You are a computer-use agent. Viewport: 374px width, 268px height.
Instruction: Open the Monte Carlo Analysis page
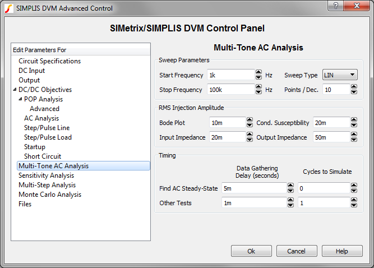coord(49,195)
